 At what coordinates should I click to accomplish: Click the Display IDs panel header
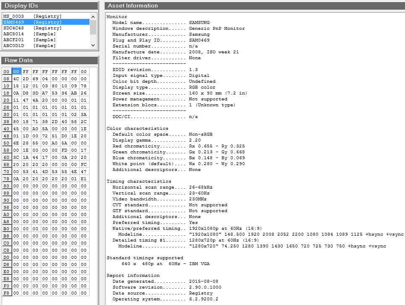pyautogui.click(x=50, y=6)
